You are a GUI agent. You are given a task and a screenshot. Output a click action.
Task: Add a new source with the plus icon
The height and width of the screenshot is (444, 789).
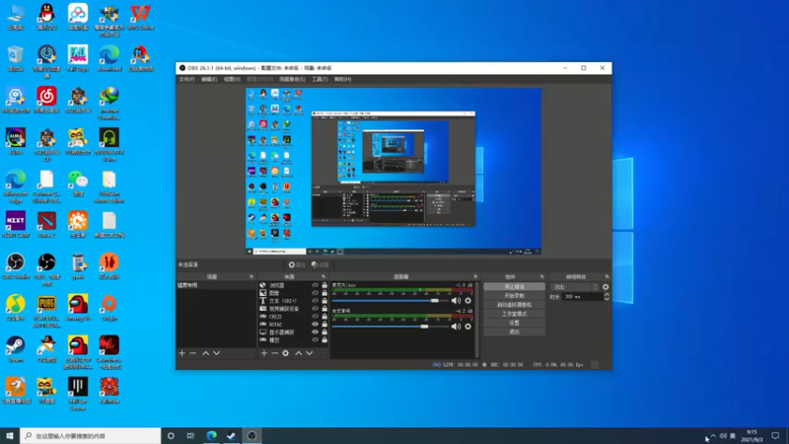tap(264, 353)
